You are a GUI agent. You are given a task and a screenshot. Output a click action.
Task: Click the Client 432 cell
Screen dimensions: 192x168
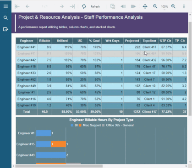click(149, 60)
